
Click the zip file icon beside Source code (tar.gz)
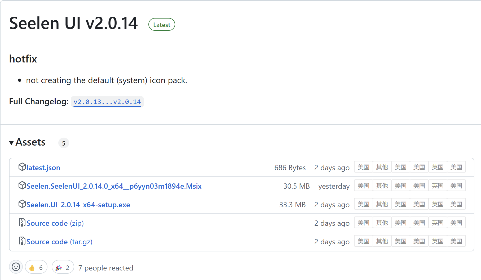[22, 241]
